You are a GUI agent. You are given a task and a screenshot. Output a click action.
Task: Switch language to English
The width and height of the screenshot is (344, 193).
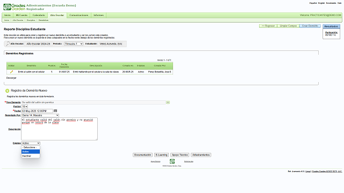tap(321, 3)
